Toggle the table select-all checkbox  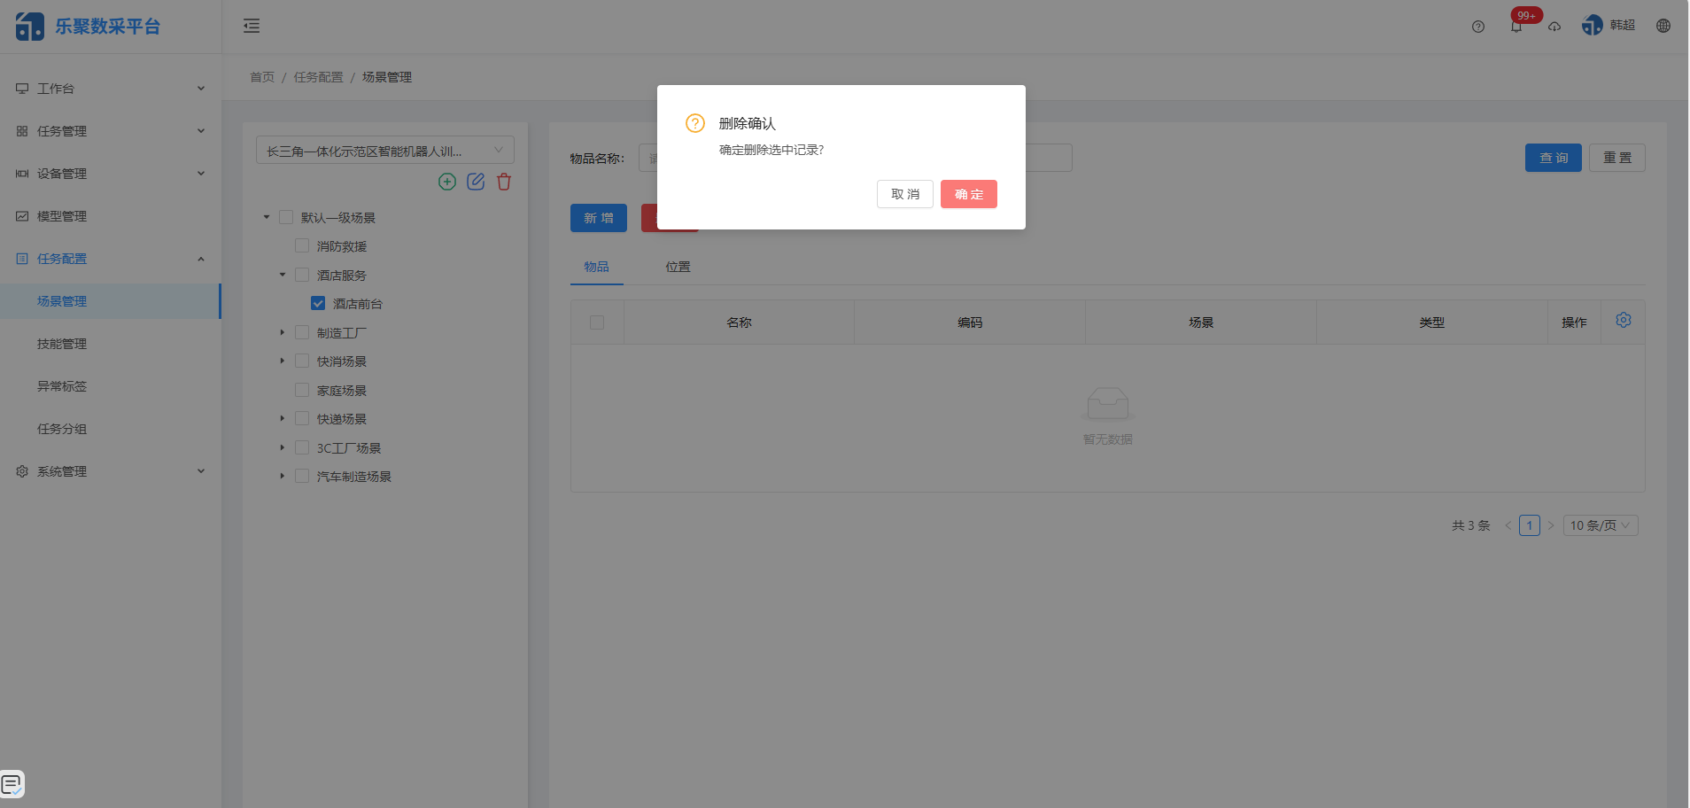(x=597, y=322)
